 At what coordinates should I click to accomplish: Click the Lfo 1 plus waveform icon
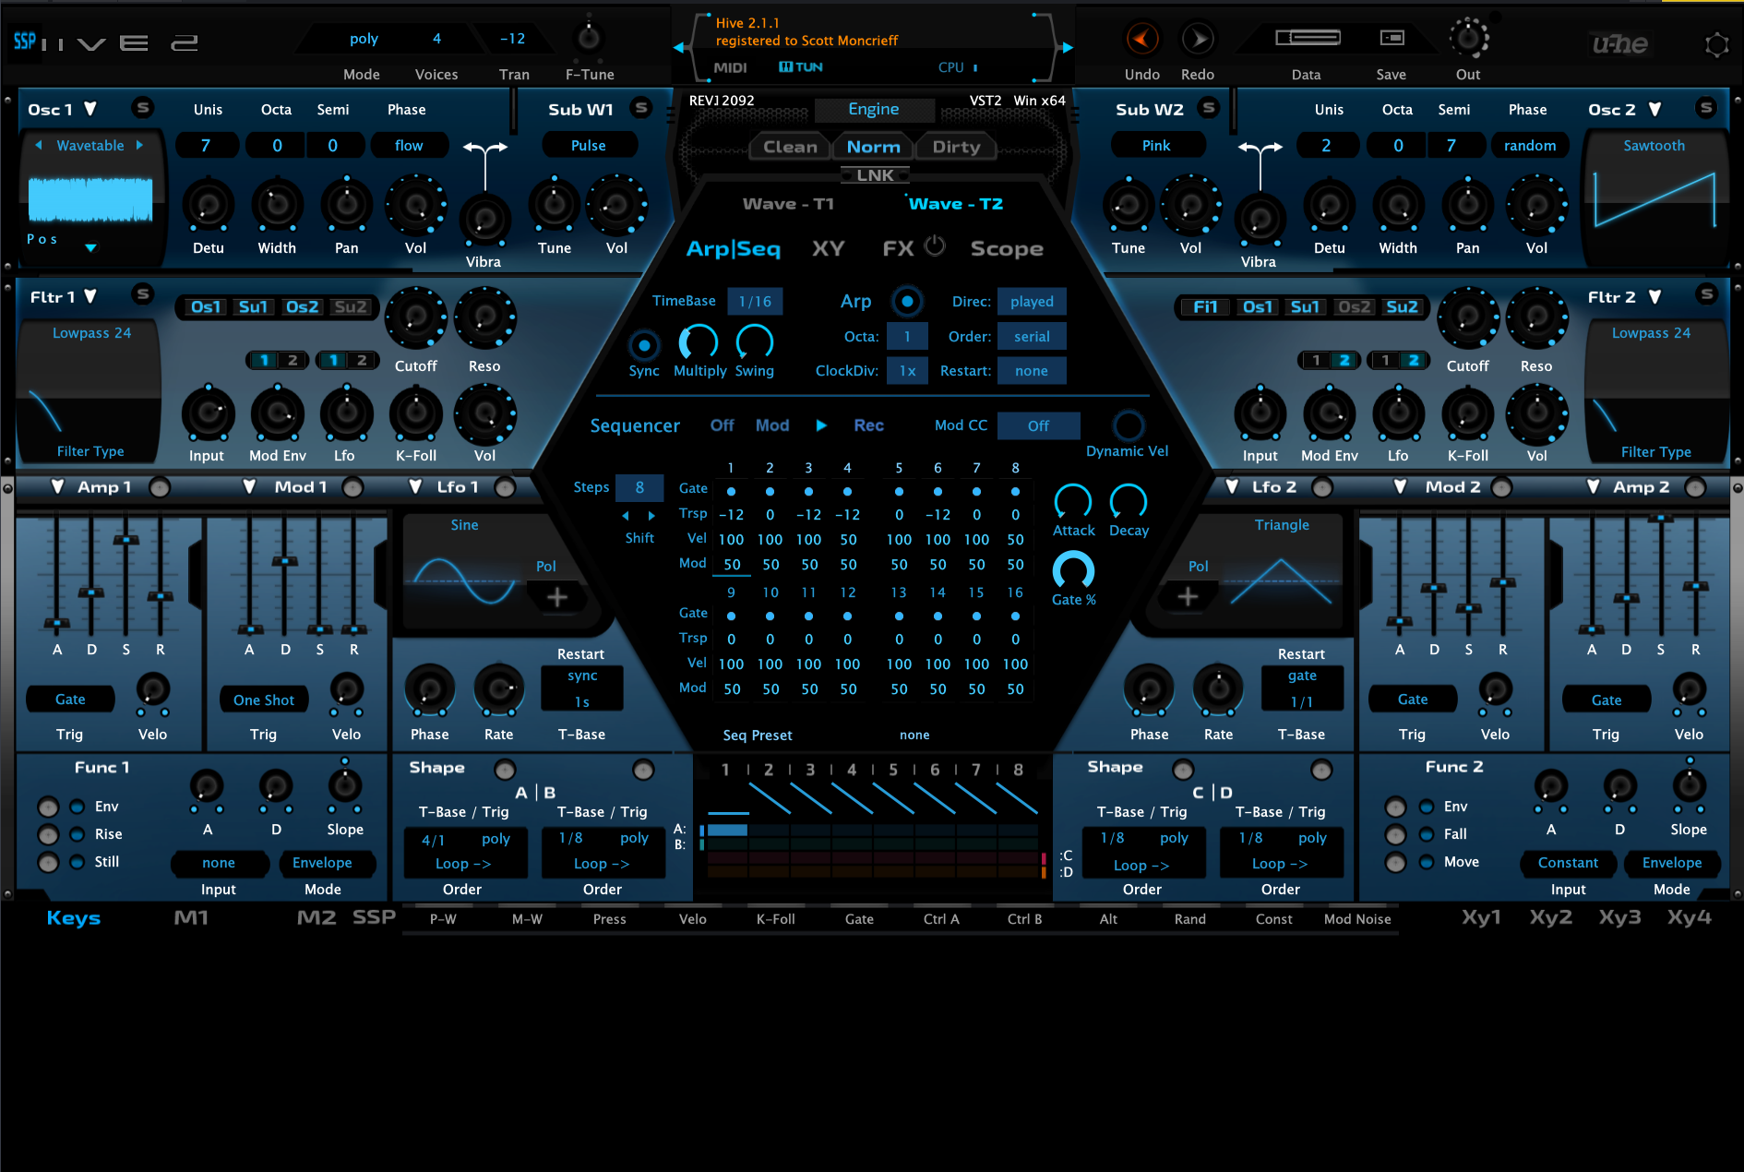(x=556, y=597)
